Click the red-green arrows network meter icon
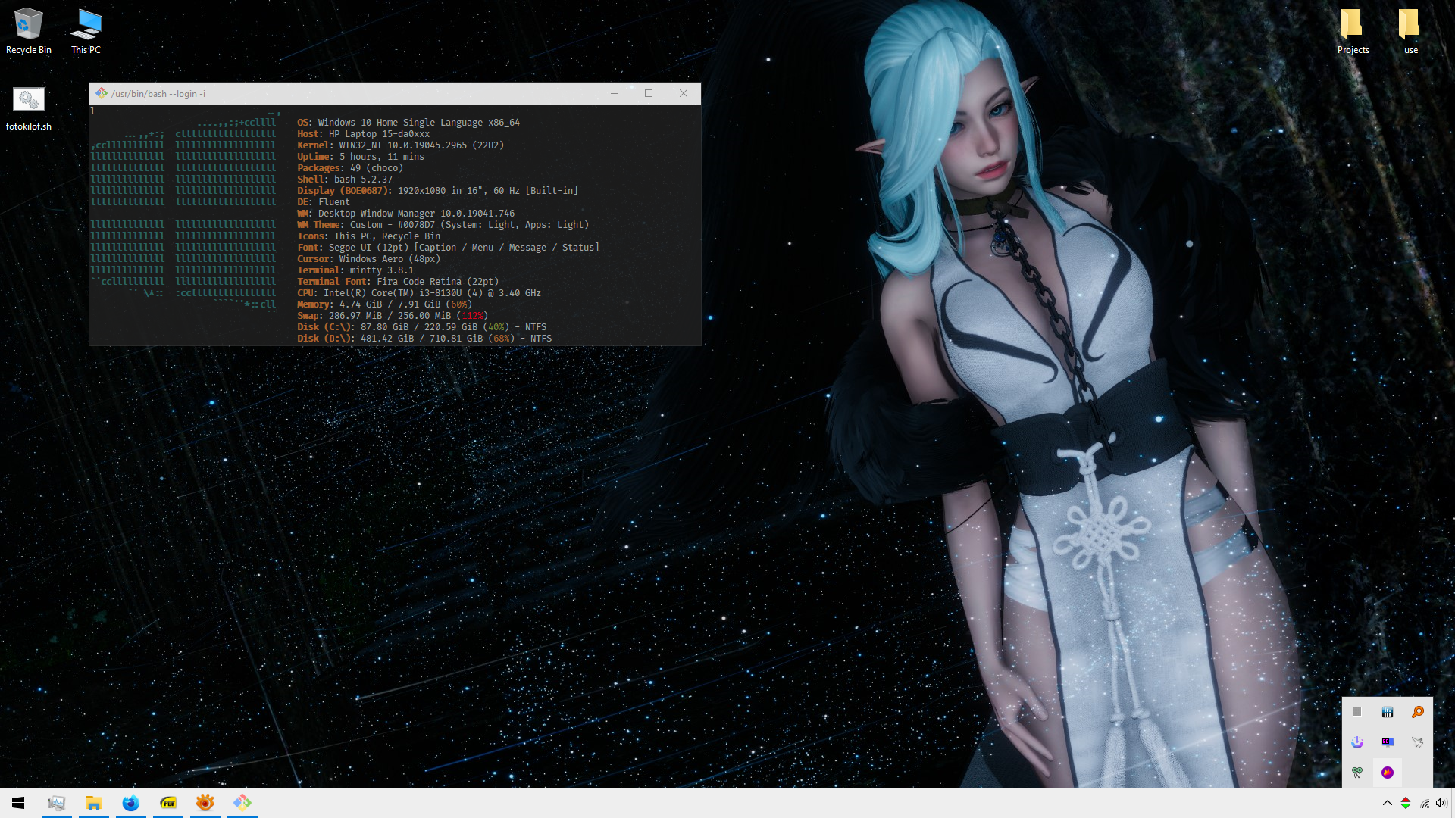Image resolution: width=1455 pixels, height=818 pixels. pyautogui.click(x=1406, y=803)
